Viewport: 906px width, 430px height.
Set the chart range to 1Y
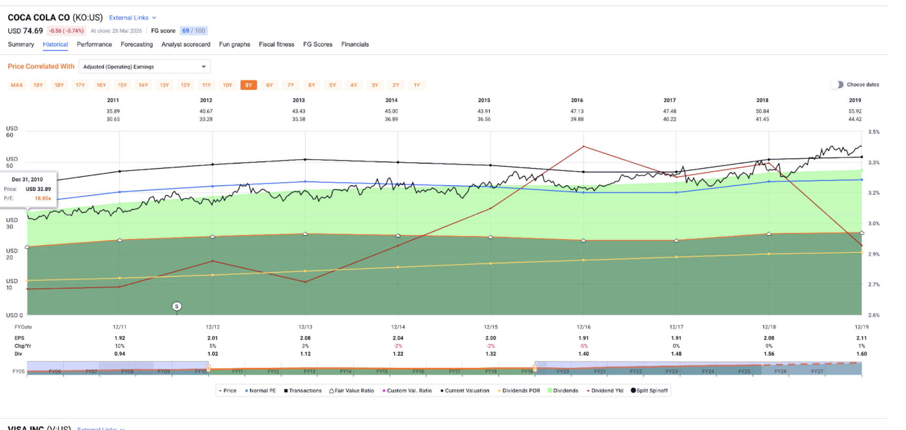tap(417, 85)
